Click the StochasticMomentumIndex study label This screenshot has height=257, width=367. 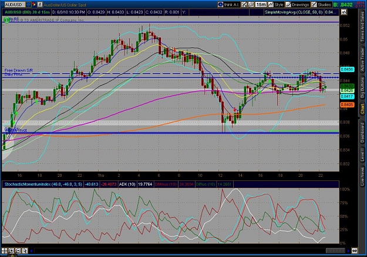pyautogui.click(x=43, y=184)
